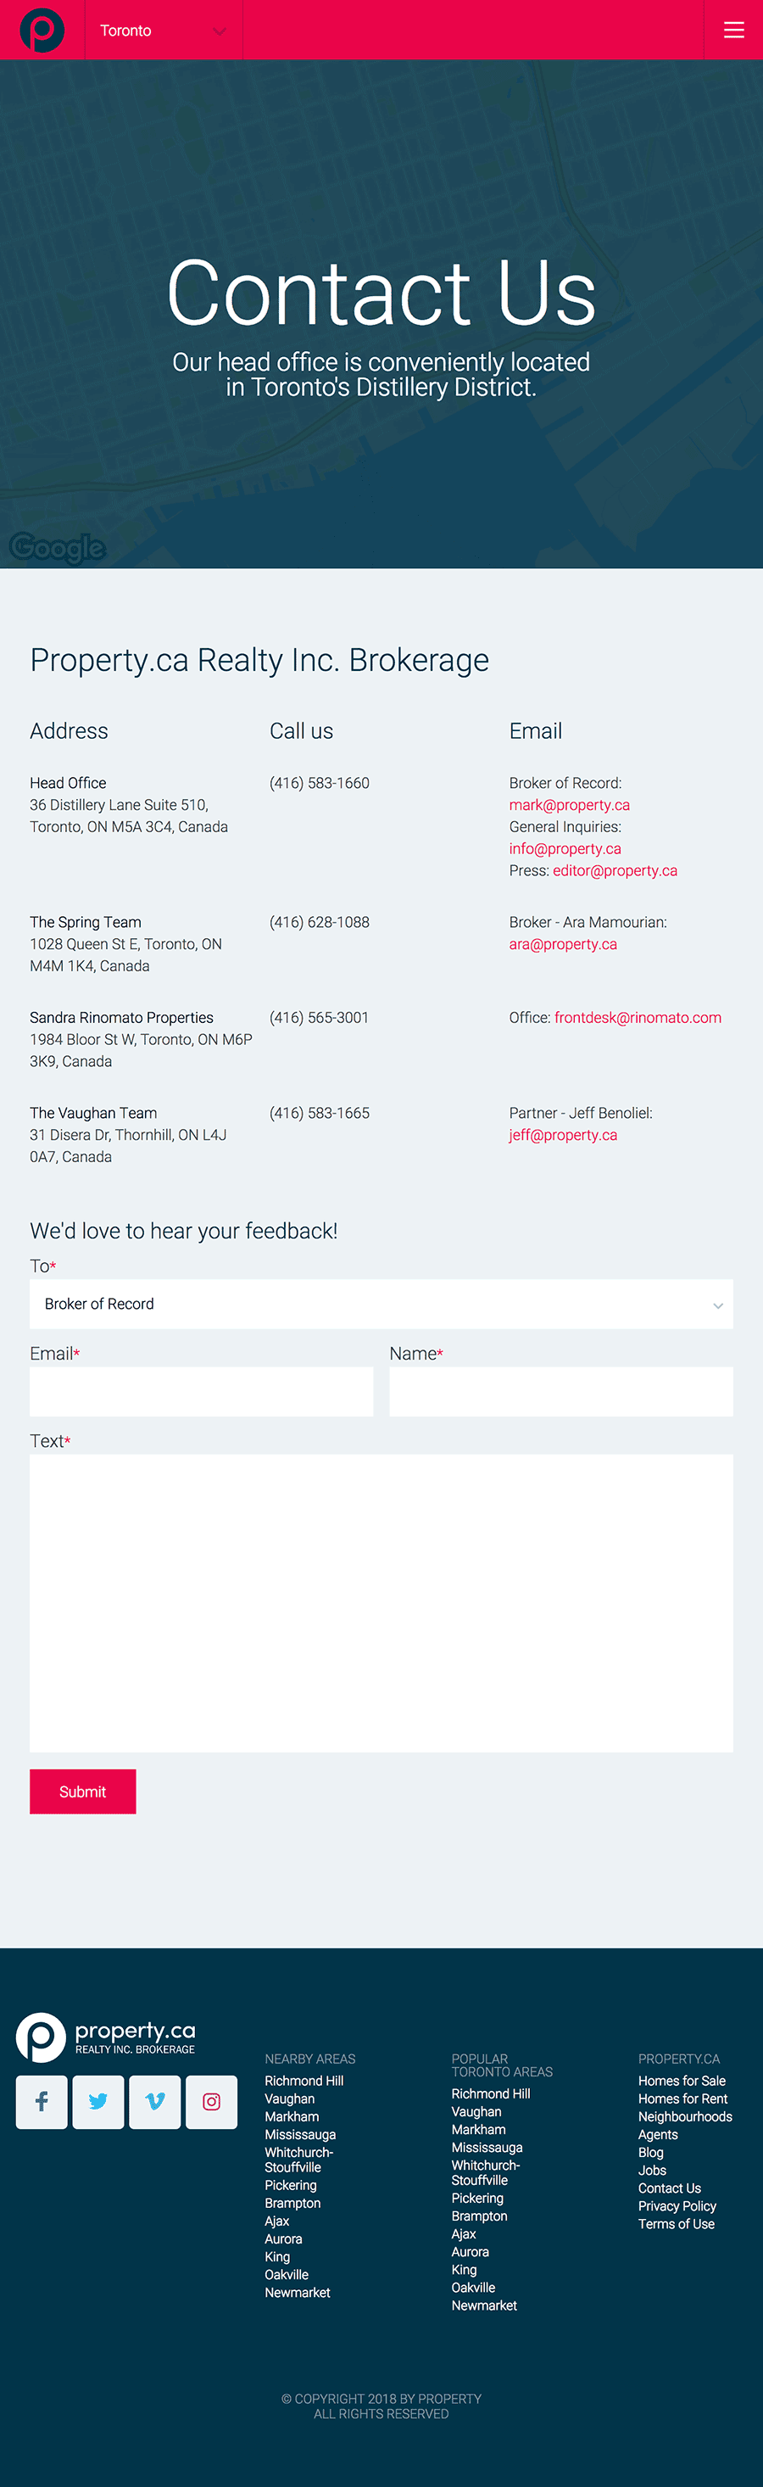Open the Instagram social page
Screen dimensions: 763x2487
click(x=211, y=2102)
